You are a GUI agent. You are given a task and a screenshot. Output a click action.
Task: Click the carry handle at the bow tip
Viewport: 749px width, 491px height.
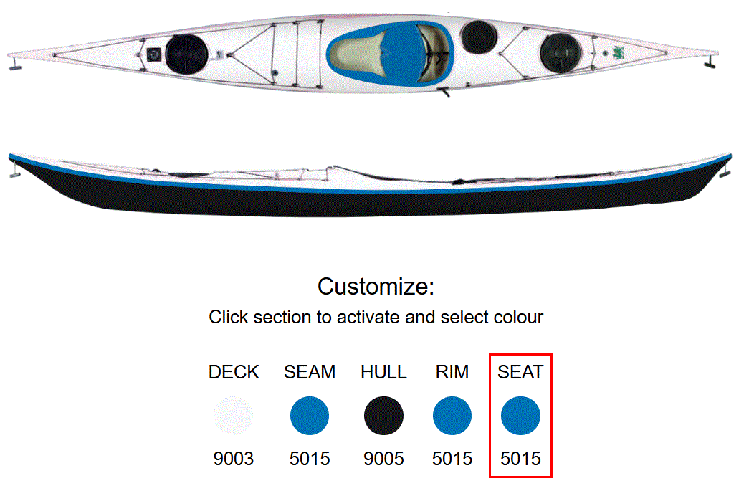(14, 69)
